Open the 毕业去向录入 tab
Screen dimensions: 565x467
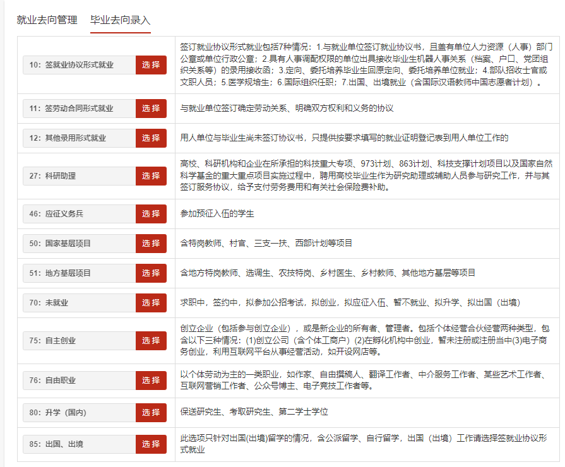pyautogui.click(x=121, y=20)
